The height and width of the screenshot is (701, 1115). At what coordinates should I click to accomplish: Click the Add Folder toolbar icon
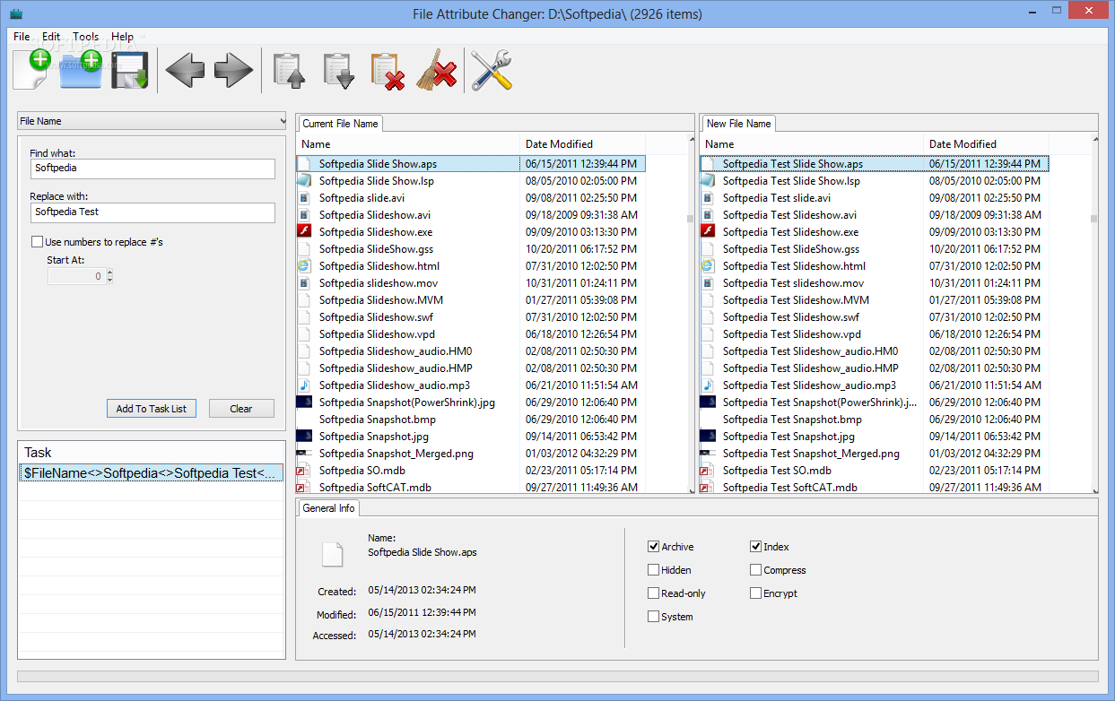tap(82, 70)
